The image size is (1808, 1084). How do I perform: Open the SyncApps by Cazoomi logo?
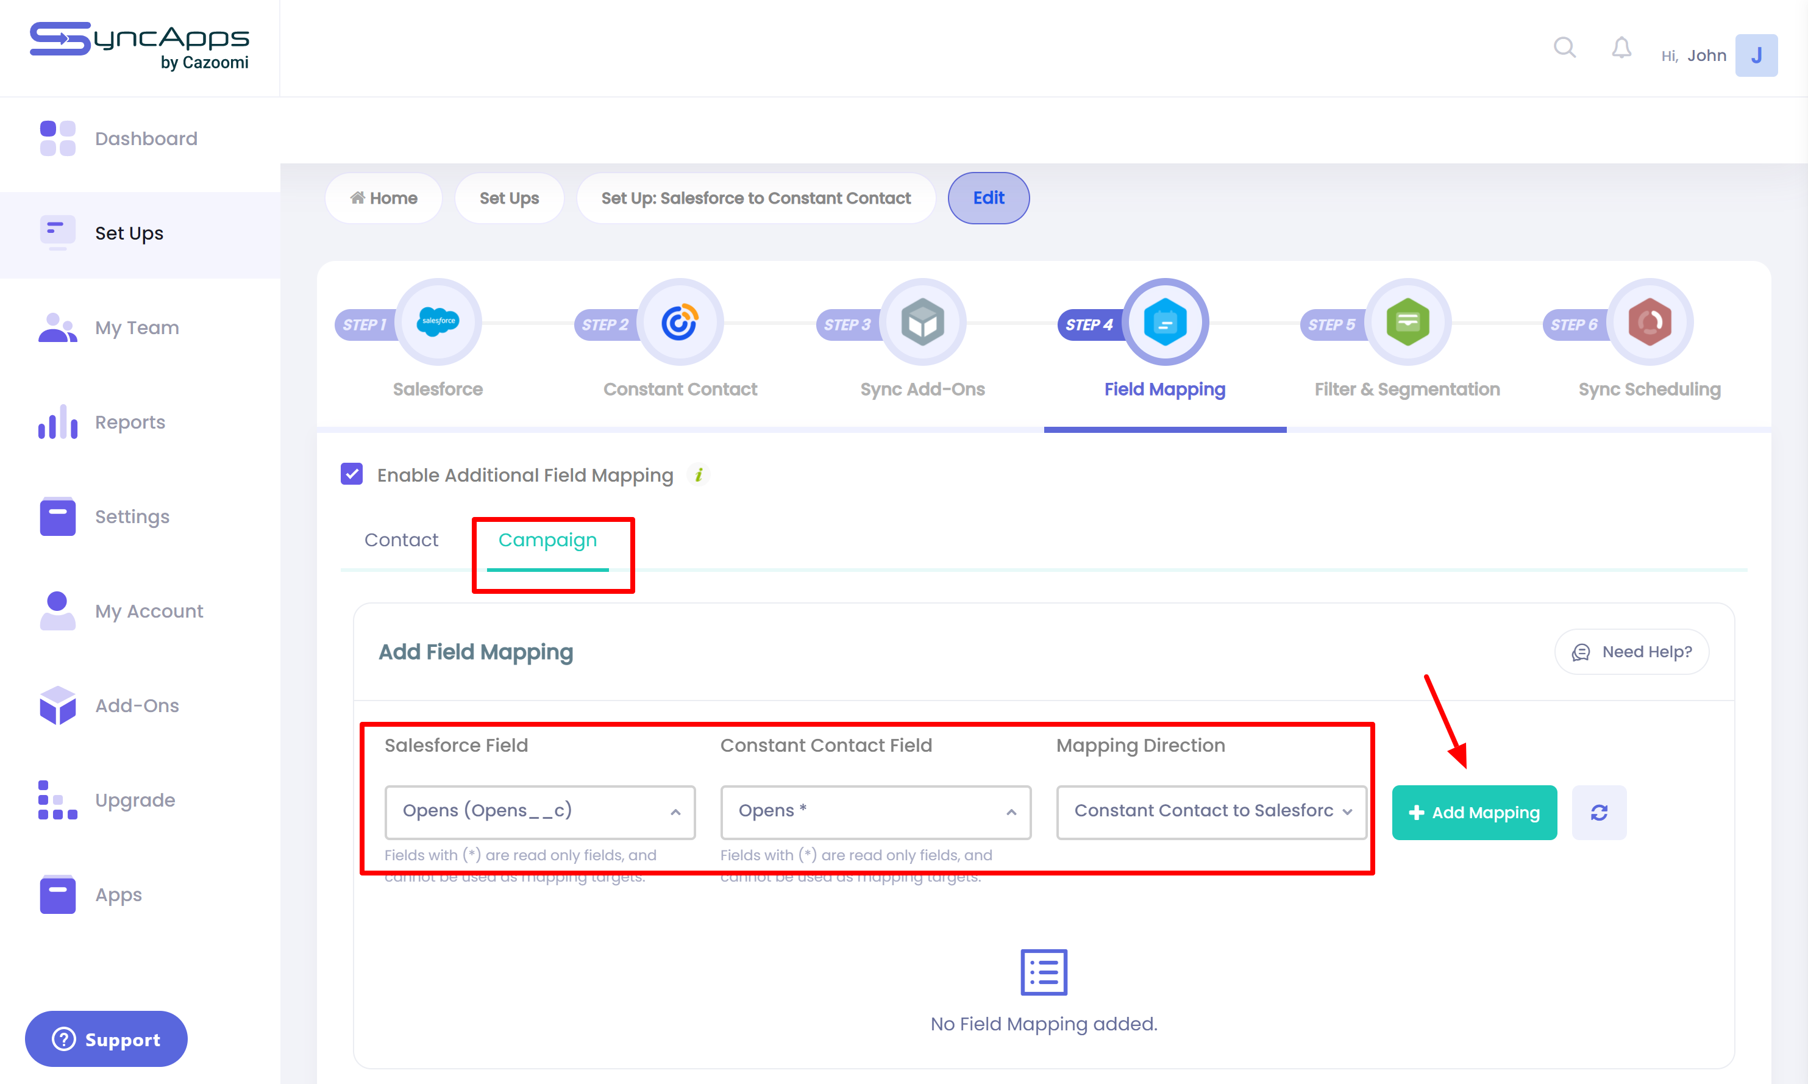140,46
